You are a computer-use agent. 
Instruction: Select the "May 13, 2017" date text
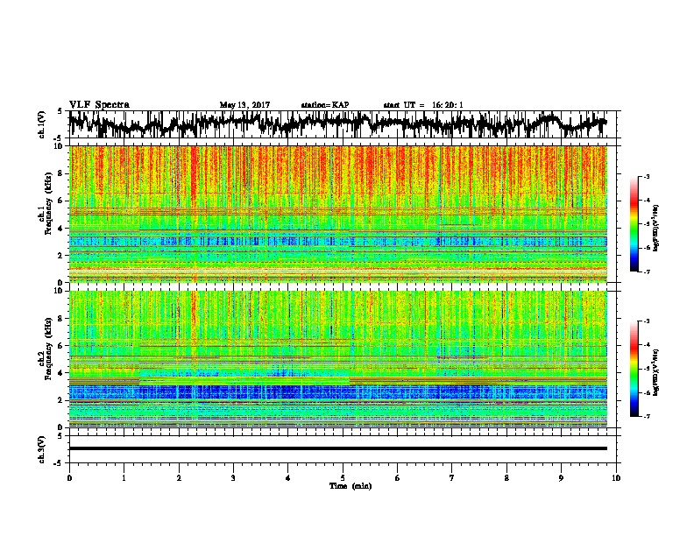pos(244,105)
